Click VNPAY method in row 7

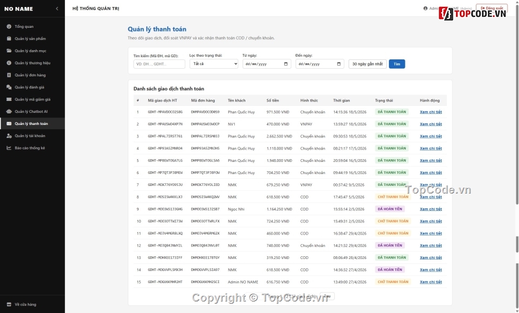tap(306, 185)
